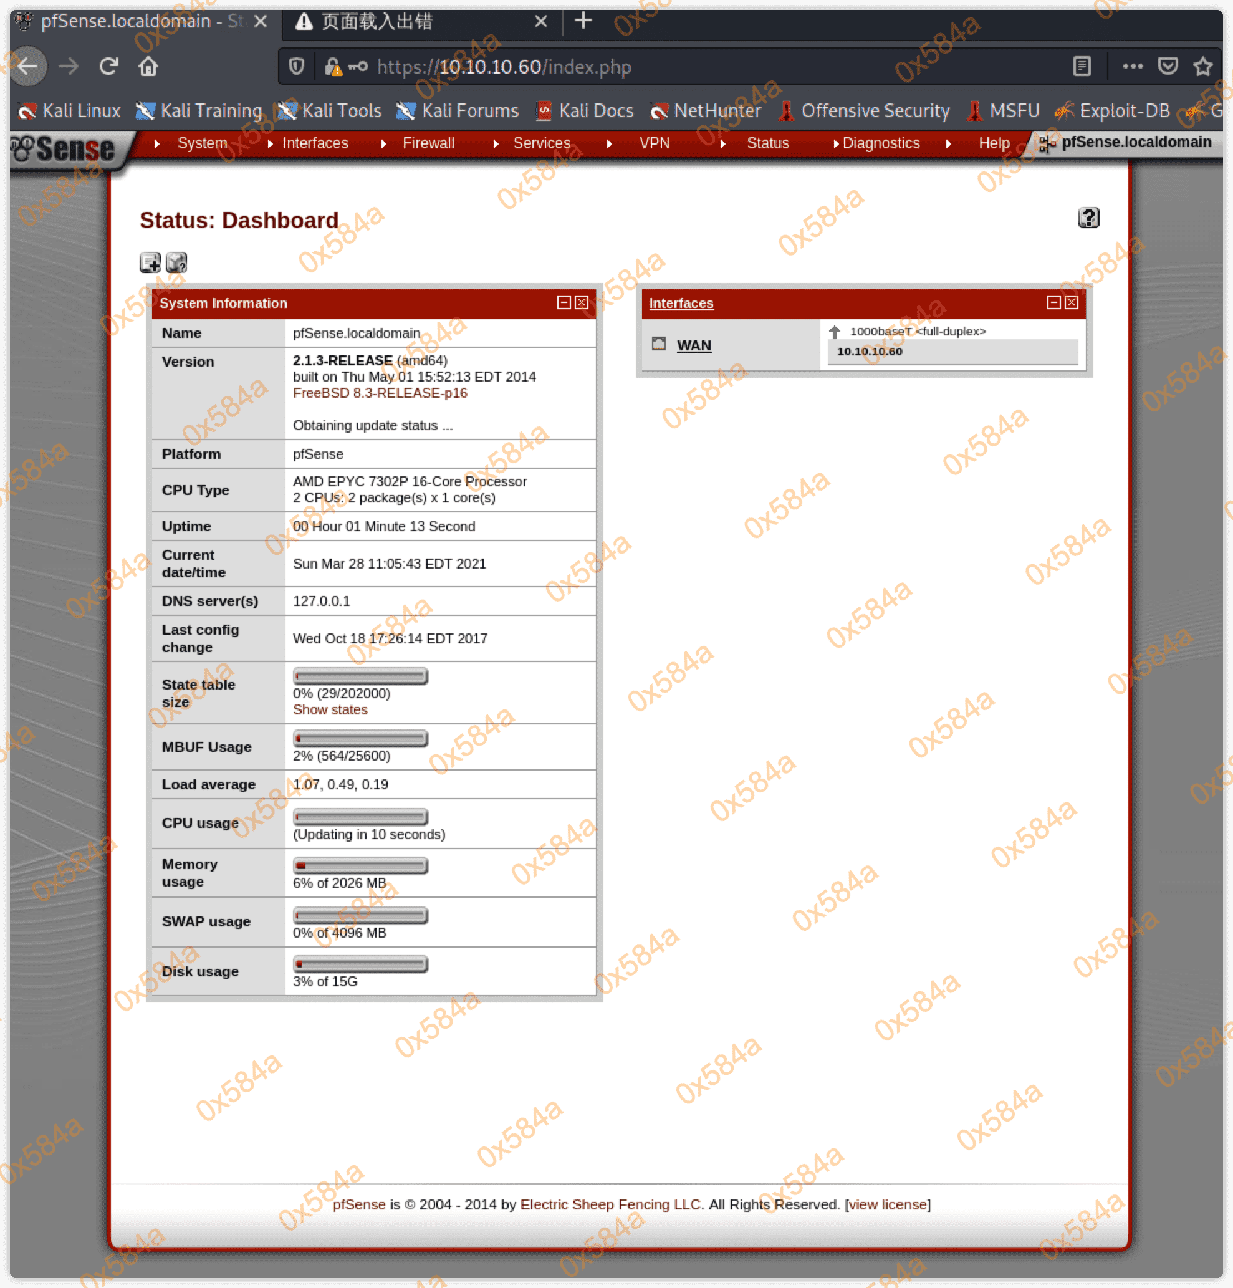
Task: Click the add widget plus icon
Action: (x=150, y=262)
